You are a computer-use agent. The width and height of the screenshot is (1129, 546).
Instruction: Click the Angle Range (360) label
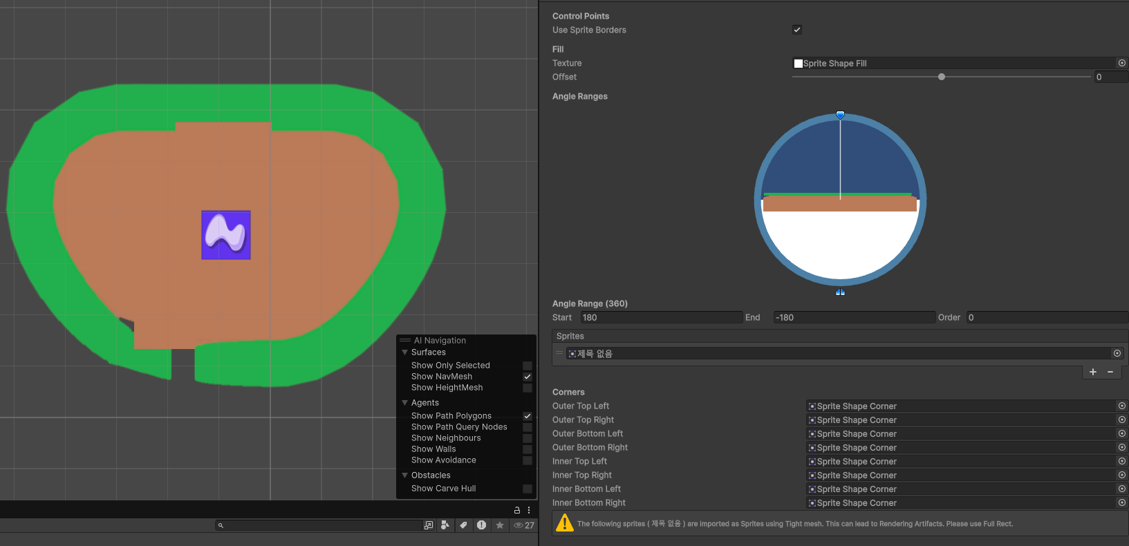click(590, 303)
